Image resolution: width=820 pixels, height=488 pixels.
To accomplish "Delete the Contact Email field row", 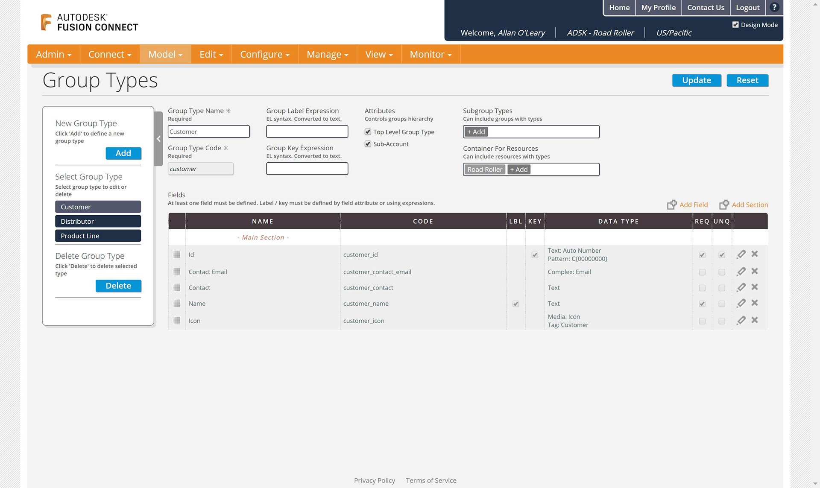I will click(x=755, y=271).
